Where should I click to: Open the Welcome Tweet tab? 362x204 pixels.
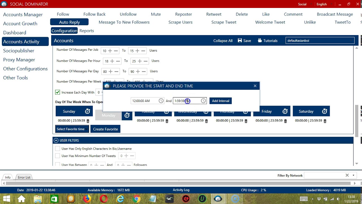(x=270, y=22)
